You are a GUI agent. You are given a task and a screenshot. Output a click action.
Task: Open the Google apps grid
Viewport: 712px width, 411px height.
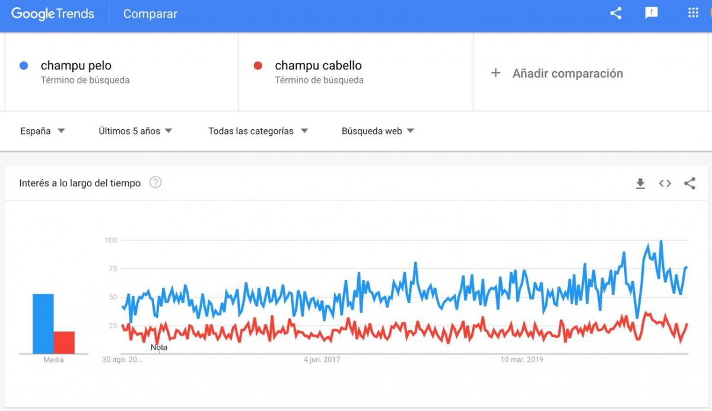pyautogui.click(x=692, y=13)
